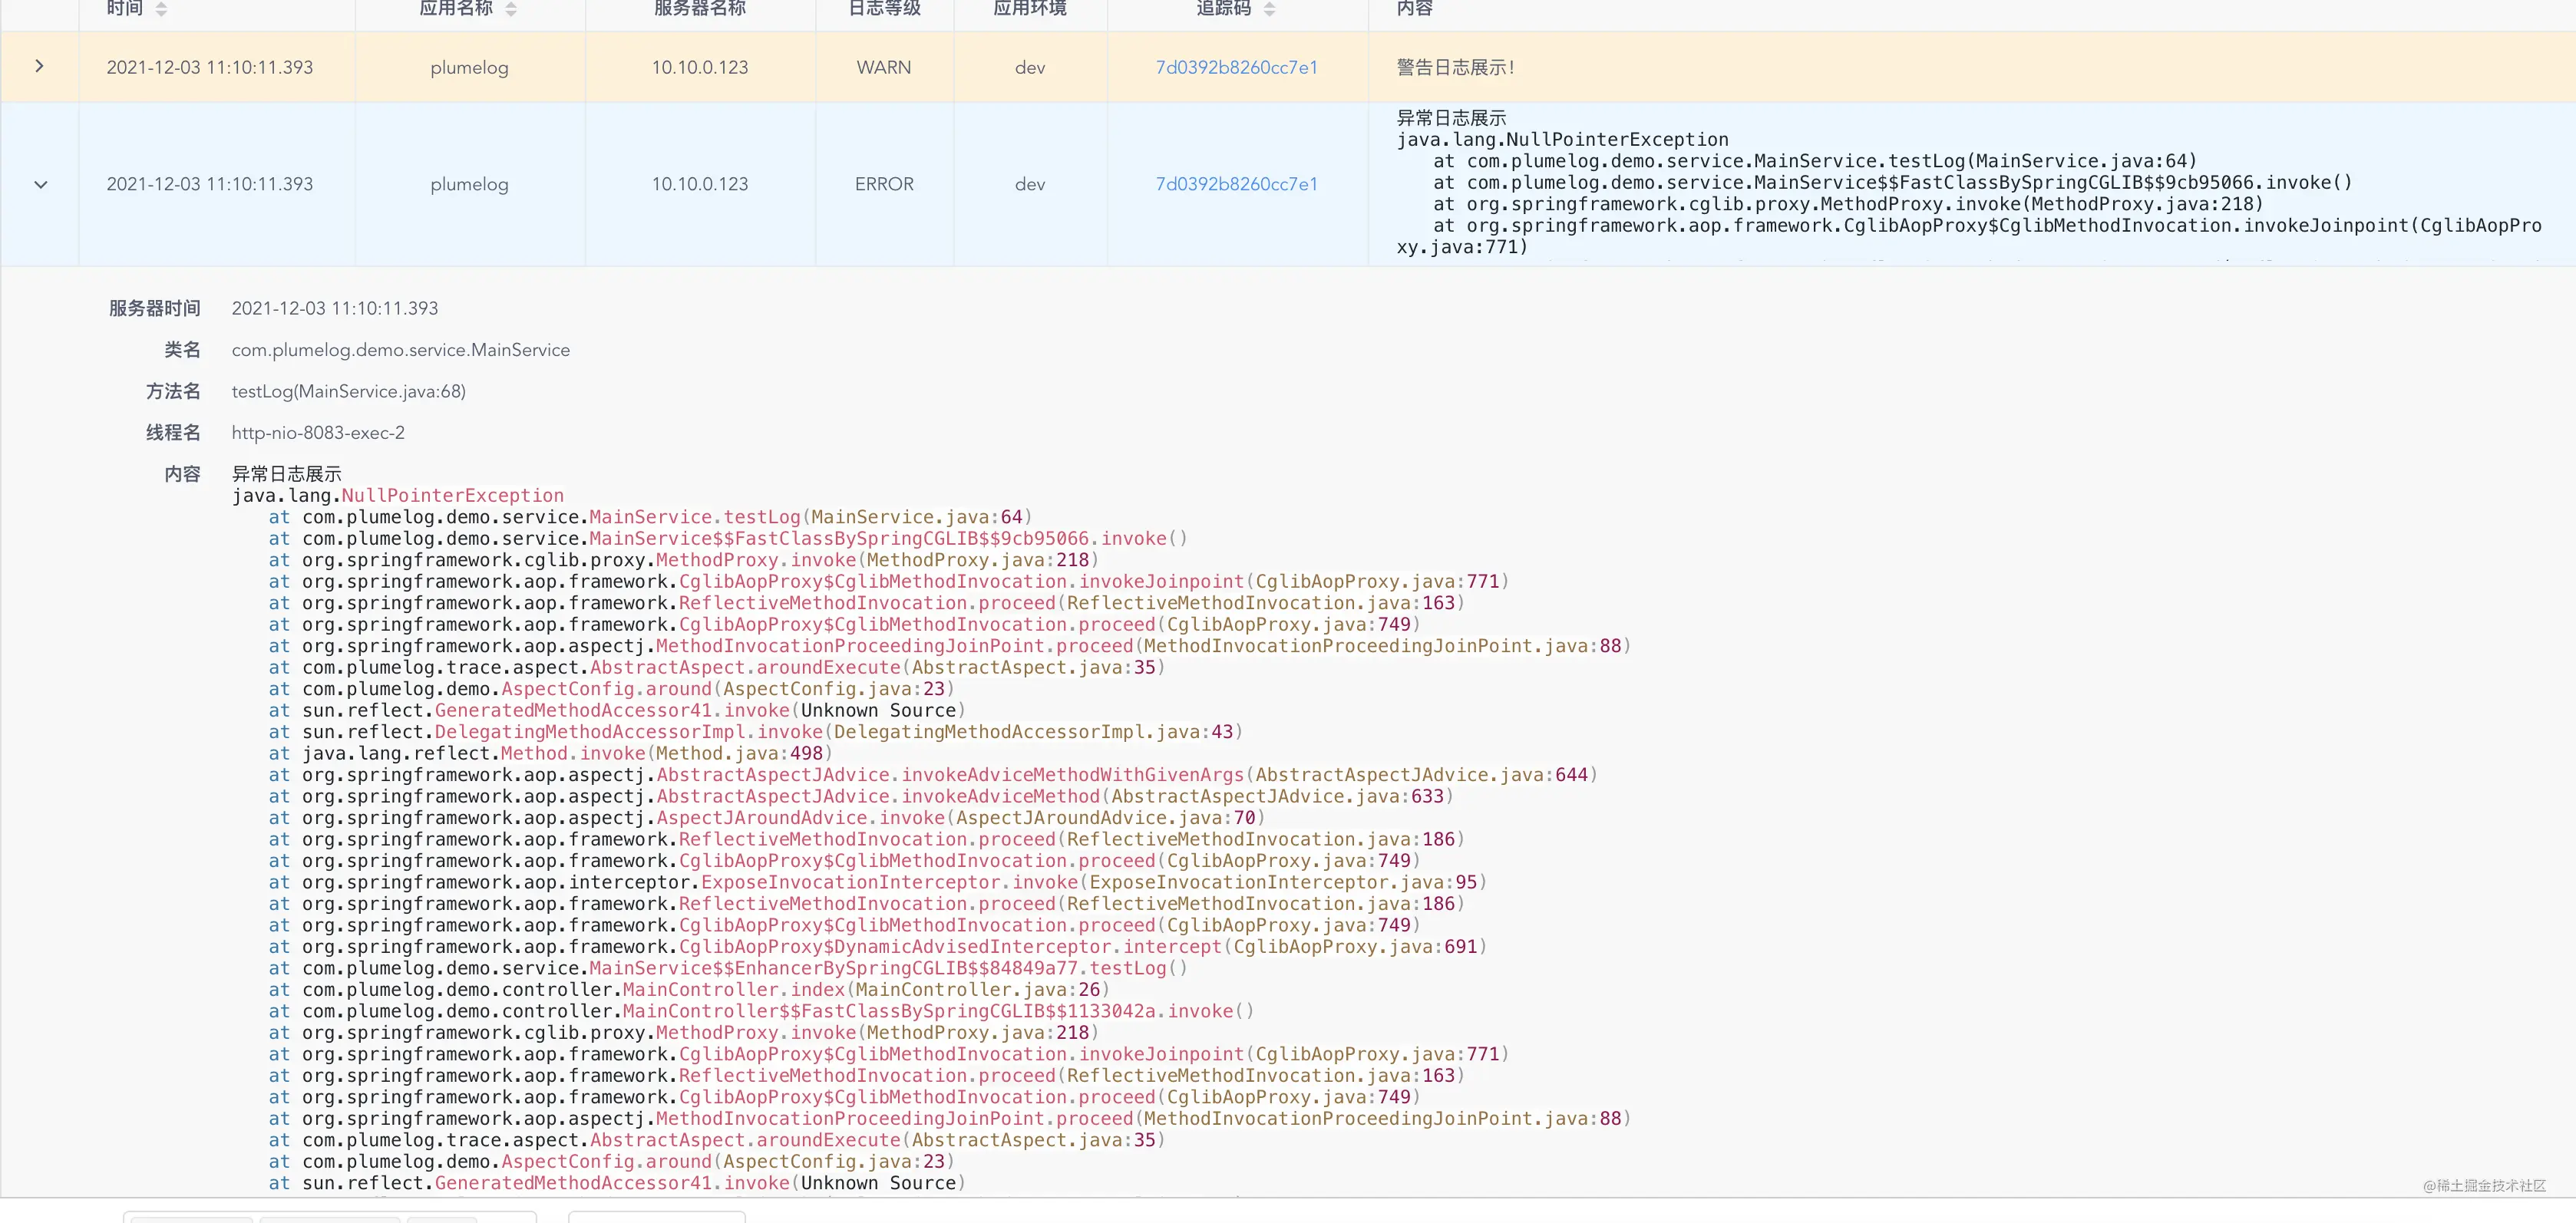Sort by 应用名称 column arrows
The image size is (2576, 1223).
pyautogui.click(x=511, y=9)
